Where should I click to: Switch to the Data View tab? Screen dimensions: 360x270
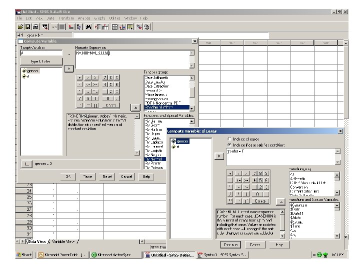click(x=36, y=241)
